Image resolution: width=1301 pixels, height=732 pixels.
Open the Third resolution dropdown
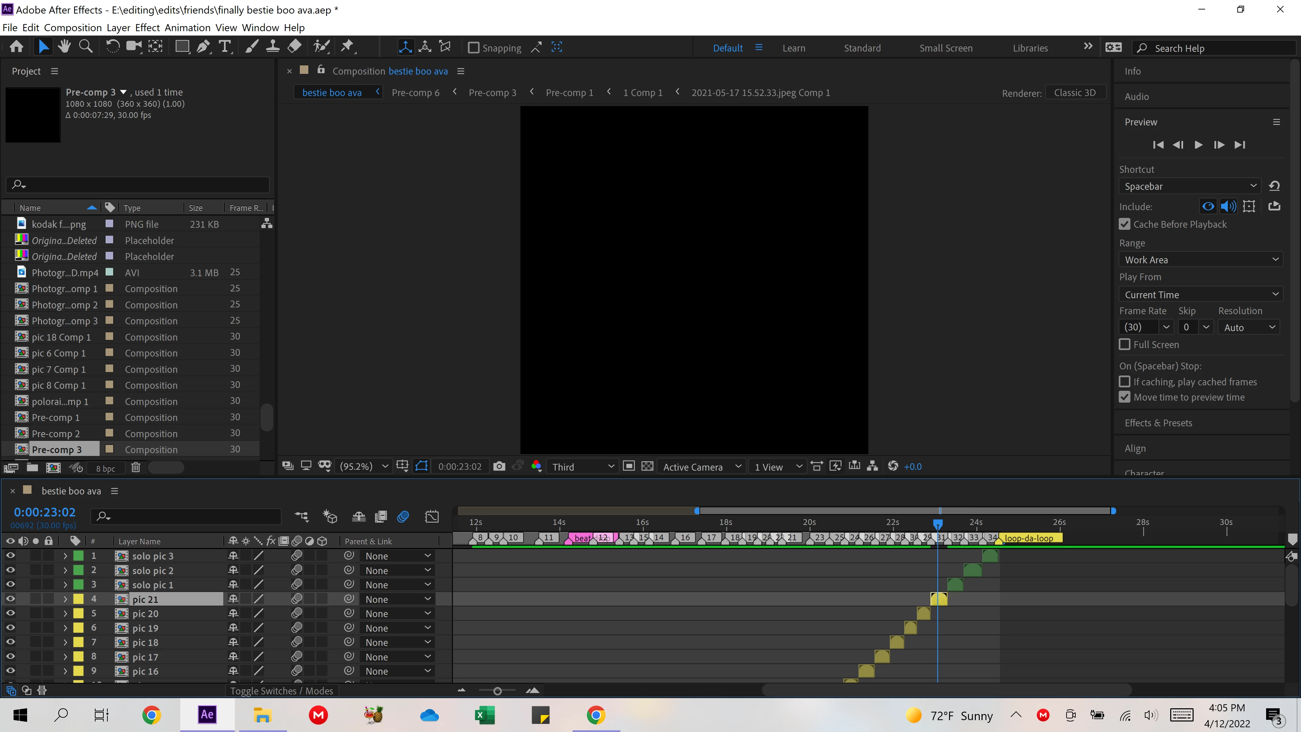(x=583, y=467)
